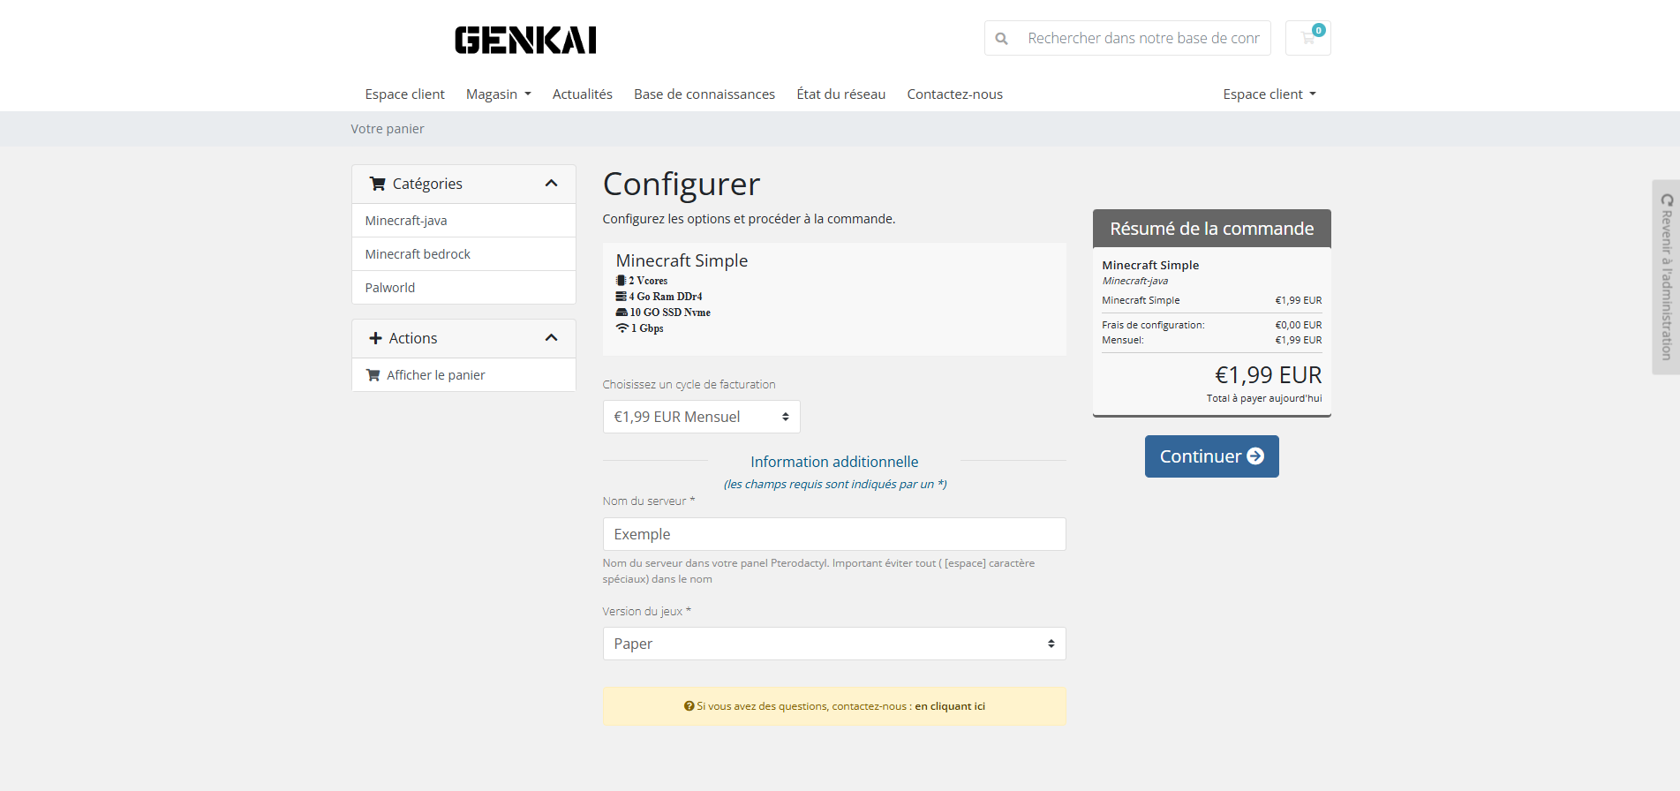Focus the knowledge base search field
The height and width of the screenshot is (791, 1680).
1143,38
